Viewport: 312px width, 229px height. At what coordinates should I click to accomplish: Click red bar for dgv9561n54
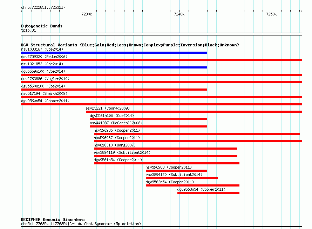(x=167, y=163)
